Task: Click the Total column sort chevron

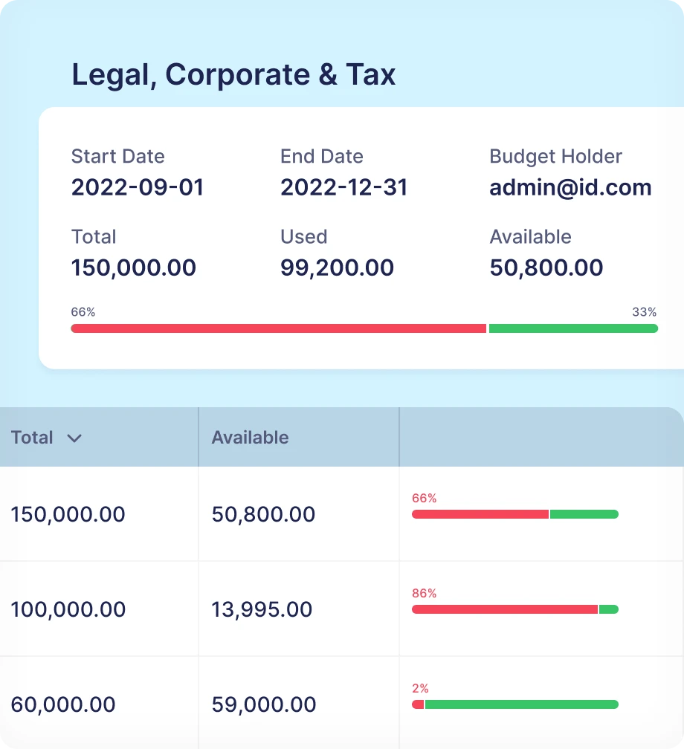Action: tap(74, 438)
